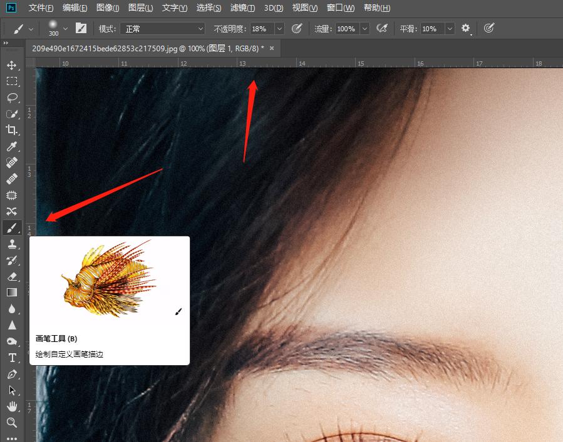Switch to the Clone Stamp tool
Image resolution: width=563 pixels, height=442 pixels.
point(12,244)
